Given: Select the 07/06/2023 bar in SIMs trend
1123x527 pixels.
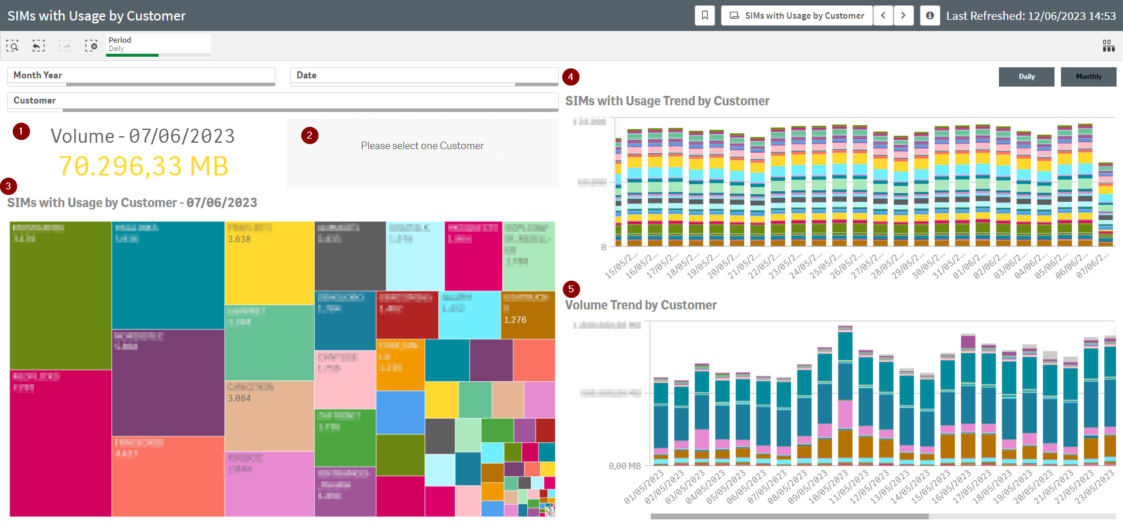Looking at the screenshot, I should tap(1105, 205).
